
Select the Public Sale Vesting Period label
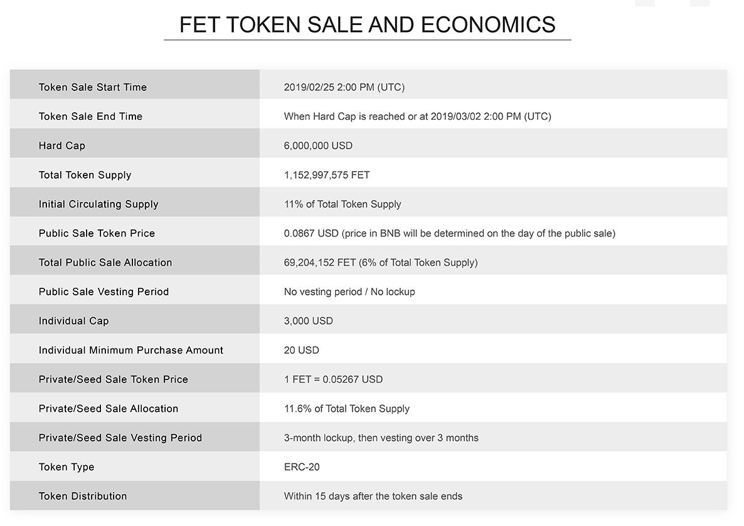pos(104,292)
